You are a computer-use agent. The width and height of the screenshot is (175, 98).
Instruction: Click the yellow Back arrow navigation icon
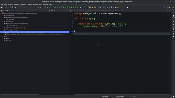[118, 7]
